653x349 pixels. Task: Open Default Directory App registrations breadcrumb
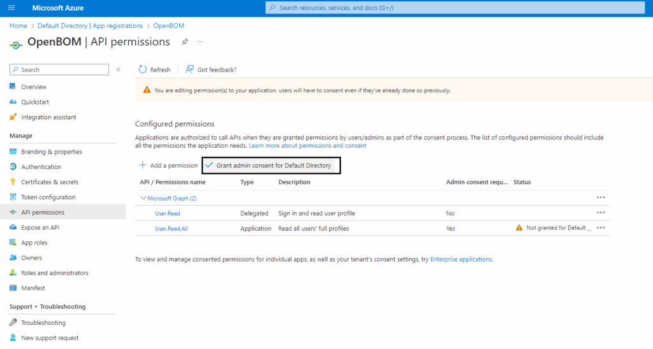[x=91, y=25]
